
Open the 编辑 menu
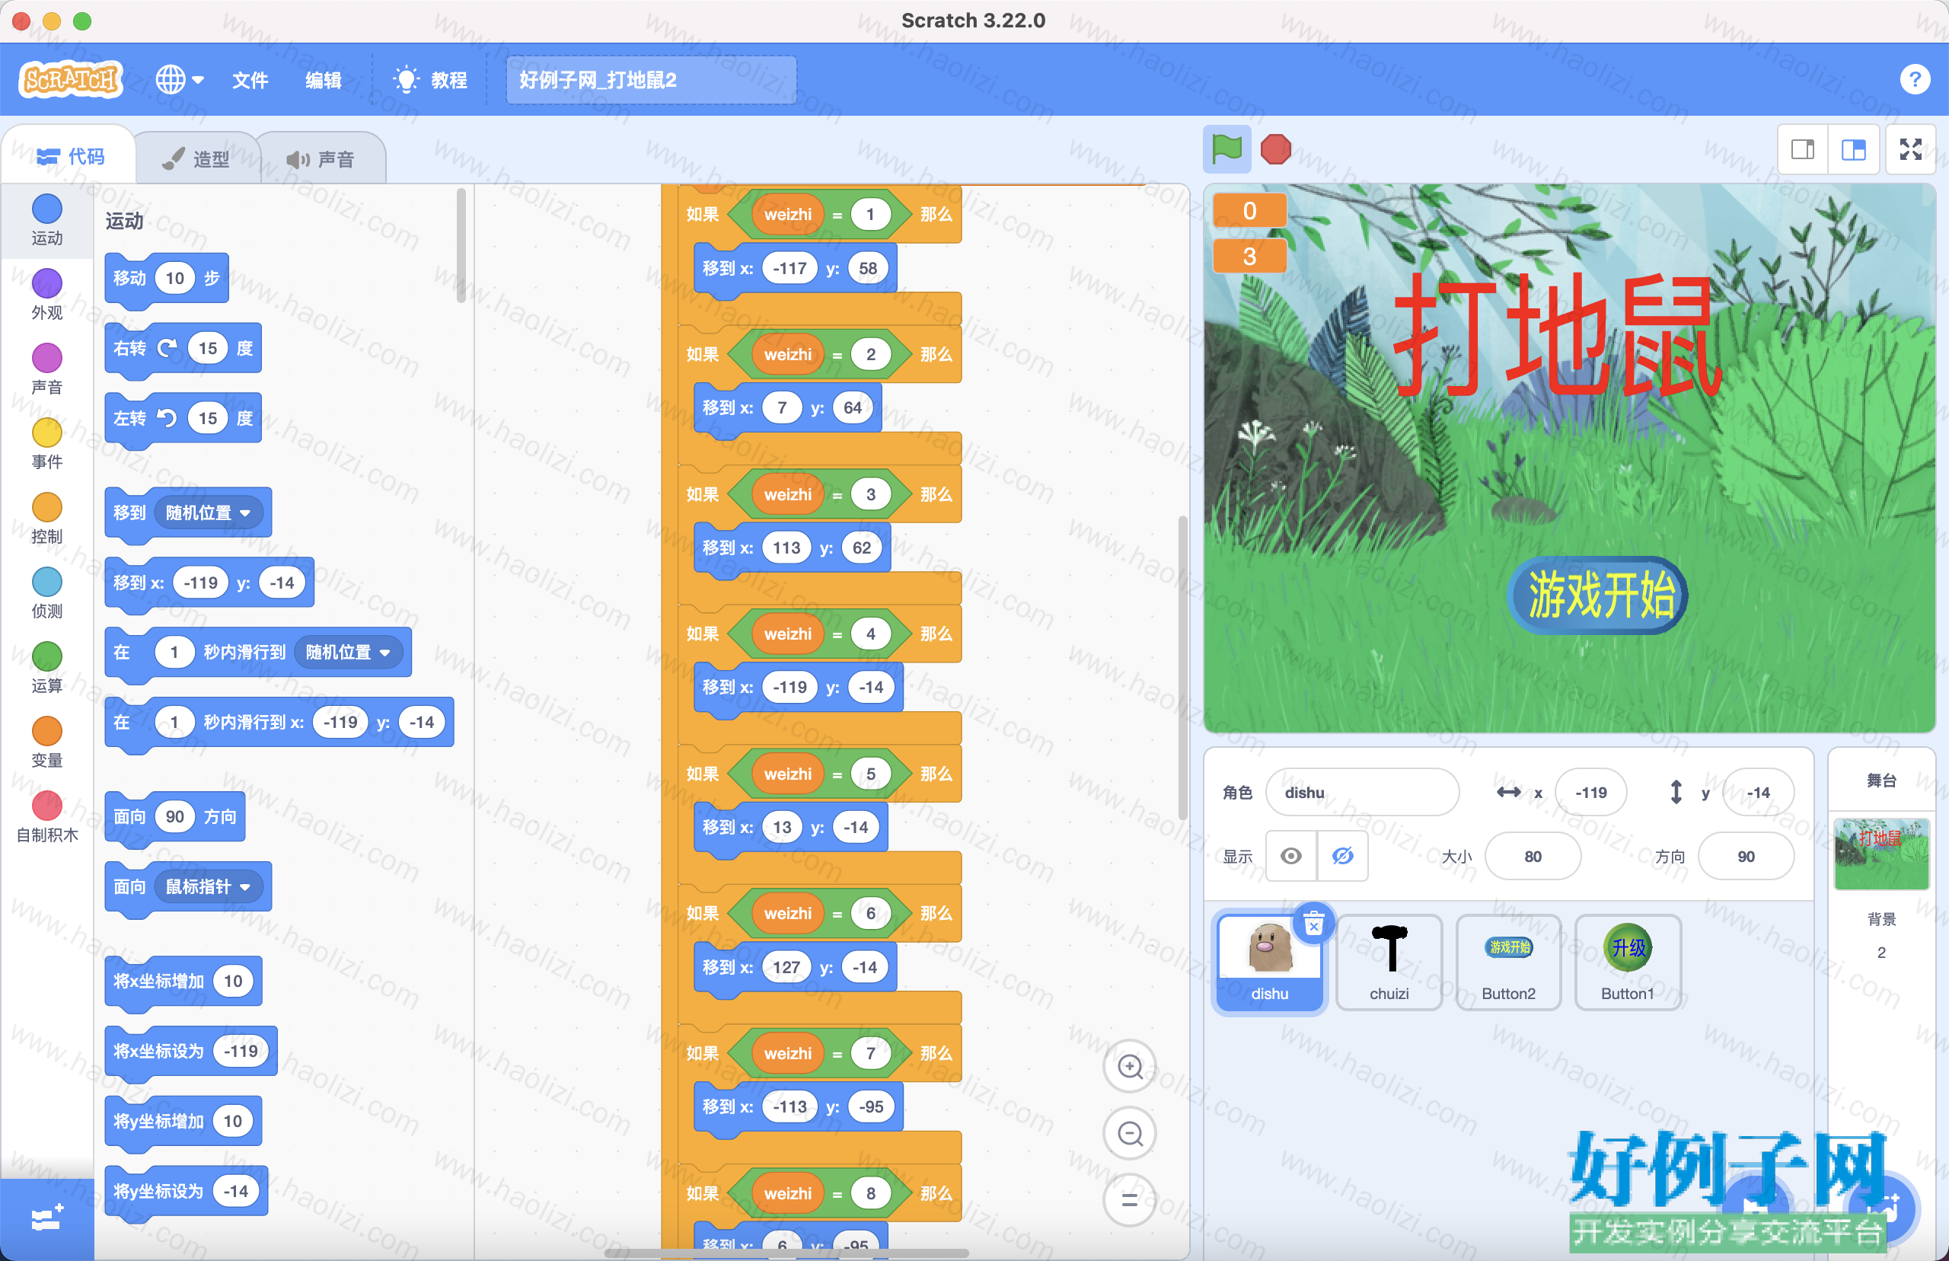(x=324, y=80)
